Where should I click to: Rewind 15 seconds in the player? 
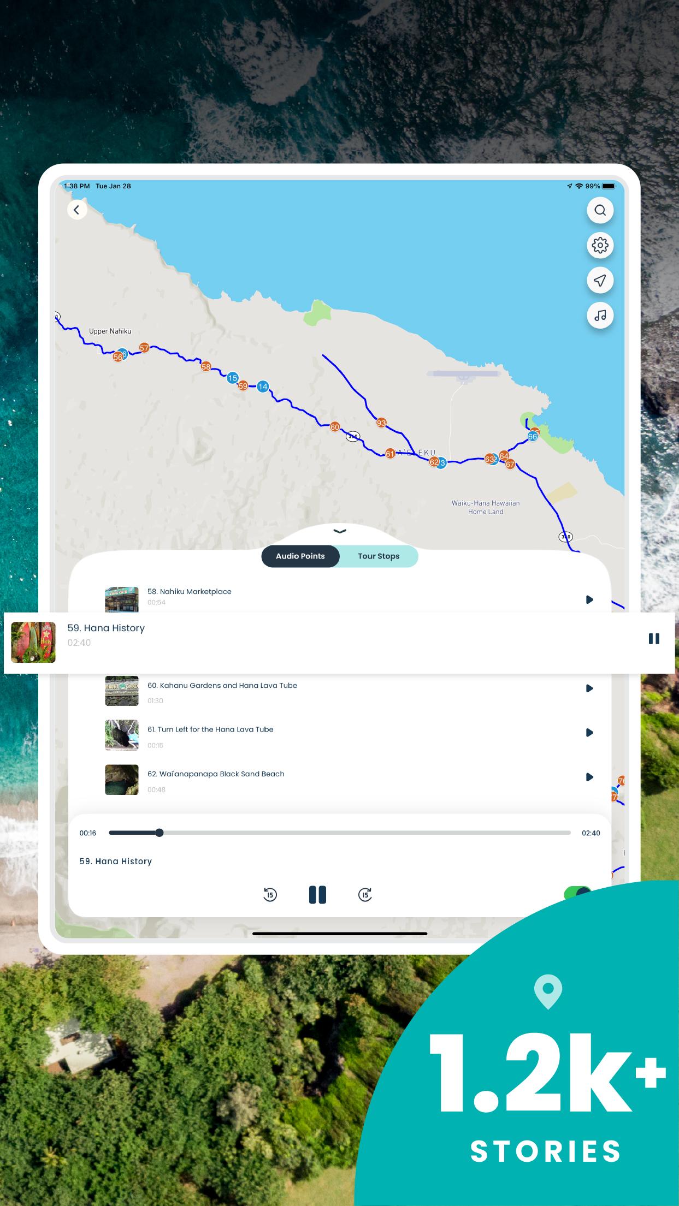pyautogui.click(x=270, y=895)
